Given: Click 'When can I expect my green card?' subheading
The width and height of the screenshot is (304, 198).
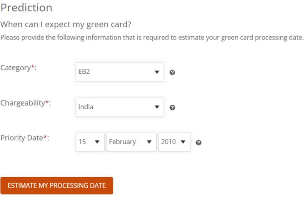Looking at the screenshot, I should pos(69,24).
